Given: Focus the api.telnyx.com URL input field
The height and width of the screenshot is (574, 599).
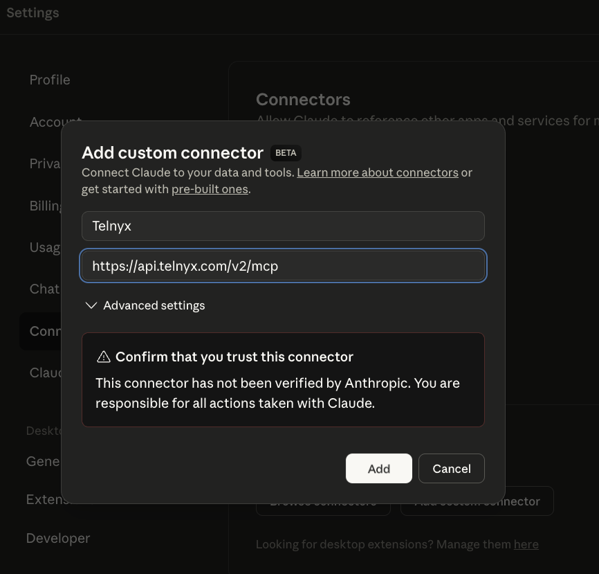Looking at the screenshot, I should tap(283, 266).
